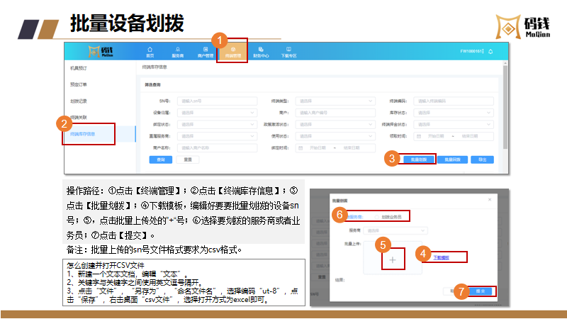Image resolution: width=567 pixels, height=319 pixels.
Task: Click the notification bell icon
Action: (490, 51)
